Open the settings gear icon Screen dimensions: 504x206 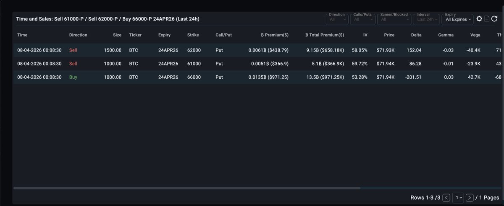pos(479,19)
